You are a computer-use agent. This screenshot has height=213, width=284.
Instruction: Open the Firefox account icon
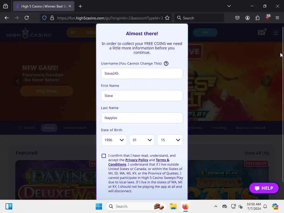coord(247,18)
